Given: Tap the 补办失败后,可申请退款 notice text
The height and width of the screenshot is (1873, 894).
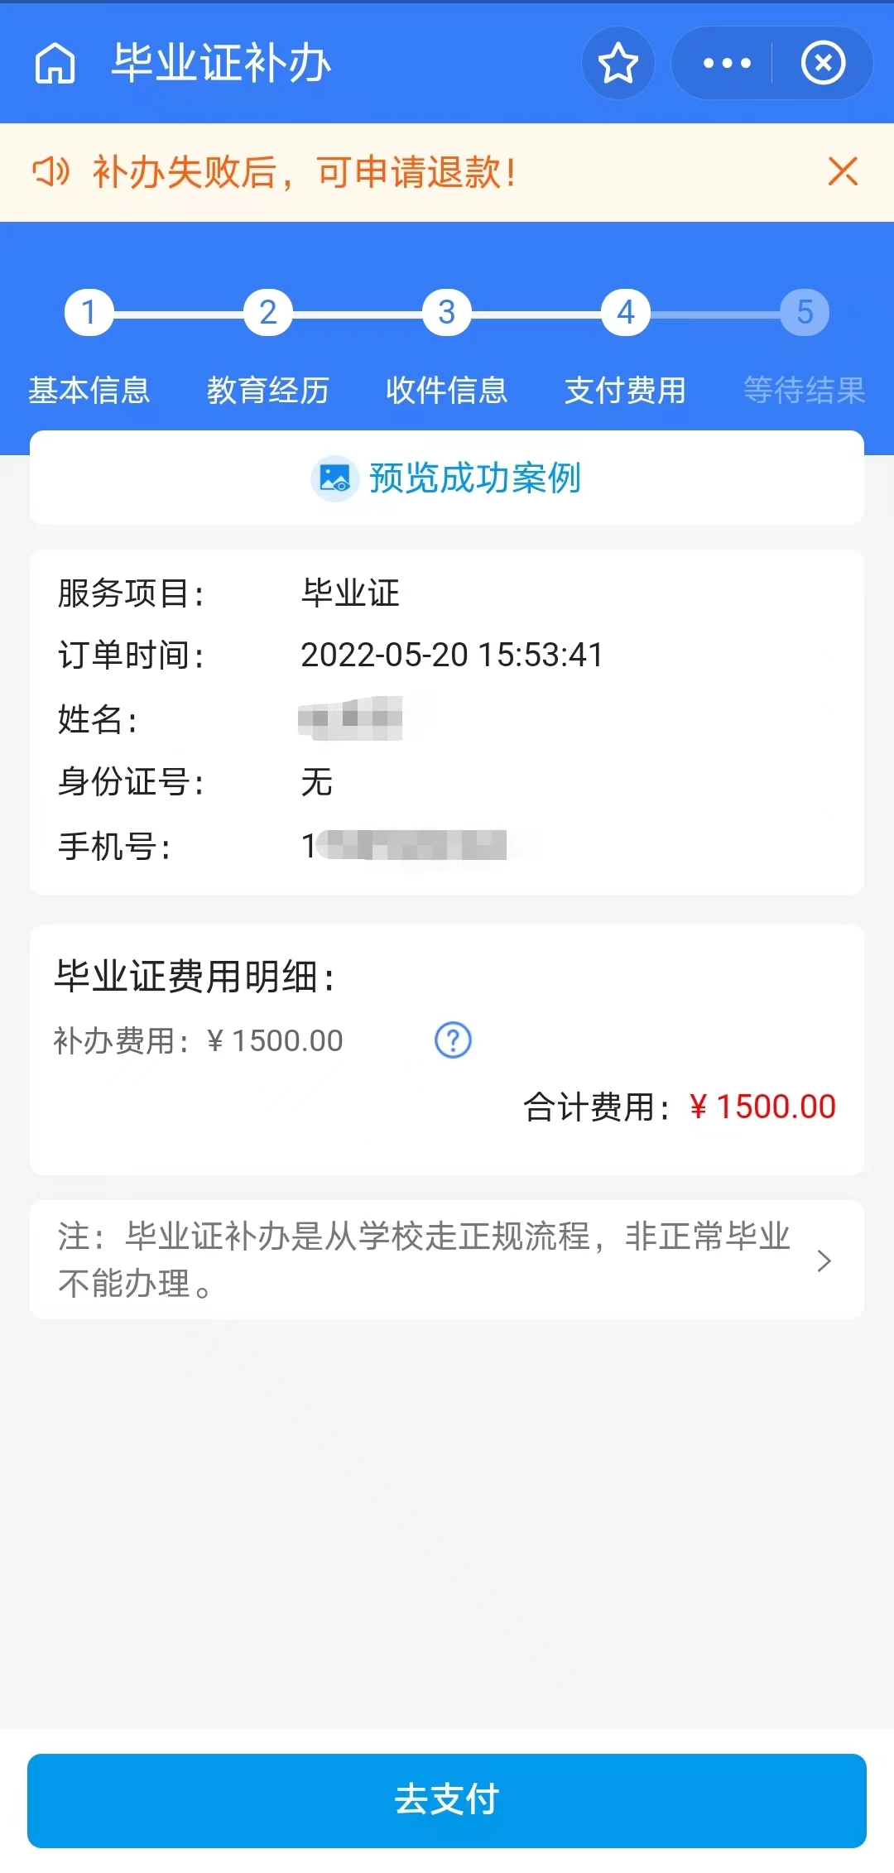Looking at the screenshot, I should pyautogui.click(x=305, y=172).
